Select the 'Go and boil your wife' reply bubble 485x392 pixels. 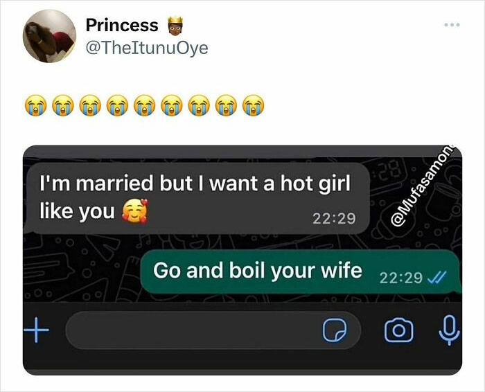300,271
